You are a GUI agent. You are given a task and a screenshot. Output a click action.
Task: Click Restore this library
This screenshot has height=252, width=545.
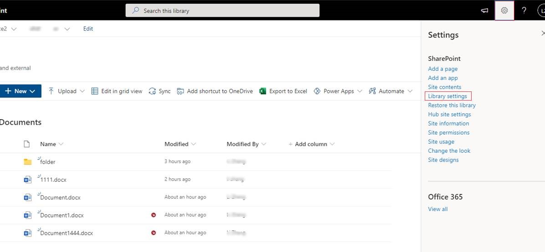452,105
